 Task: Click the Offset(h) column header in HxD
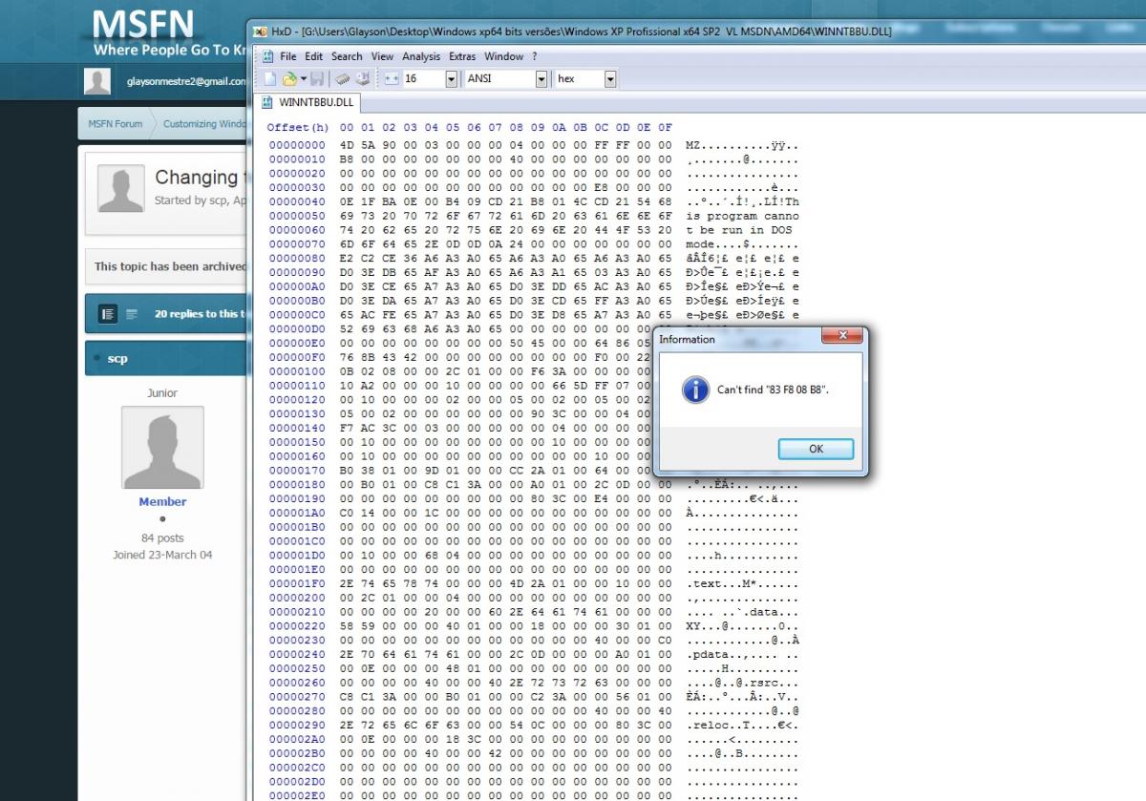click(297, 127)
